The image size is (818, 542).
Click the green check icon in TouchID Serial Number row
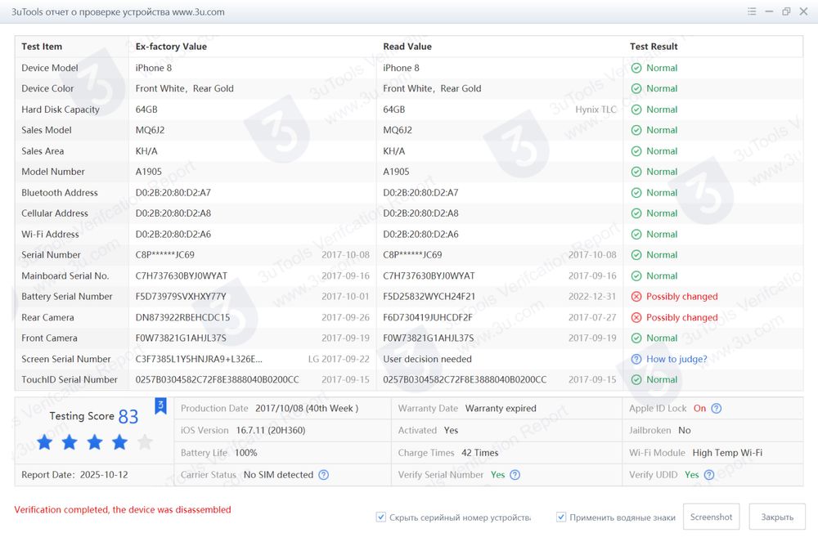(x=636, y=380)
